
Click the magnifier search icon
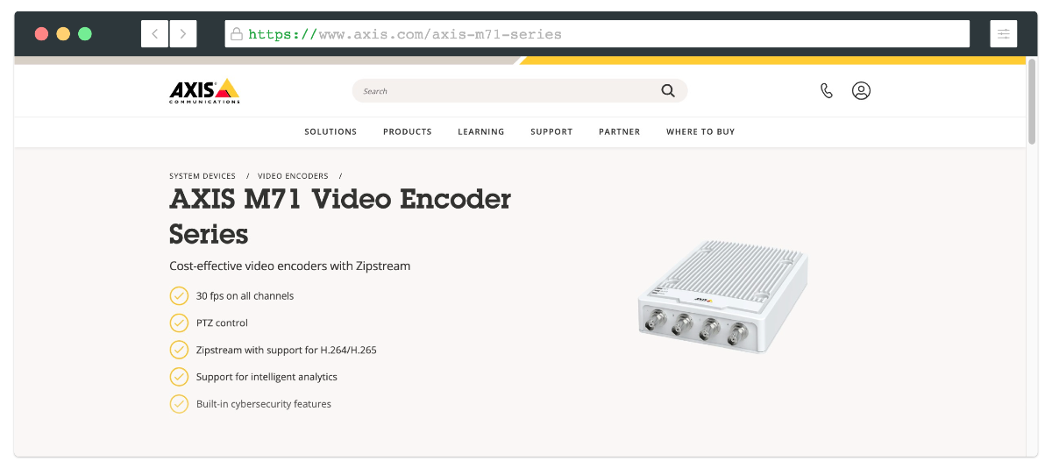[x=668, y=90]
